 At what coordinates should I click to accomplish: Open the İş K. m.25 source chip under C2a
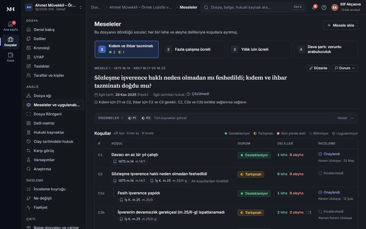[136, 200]
